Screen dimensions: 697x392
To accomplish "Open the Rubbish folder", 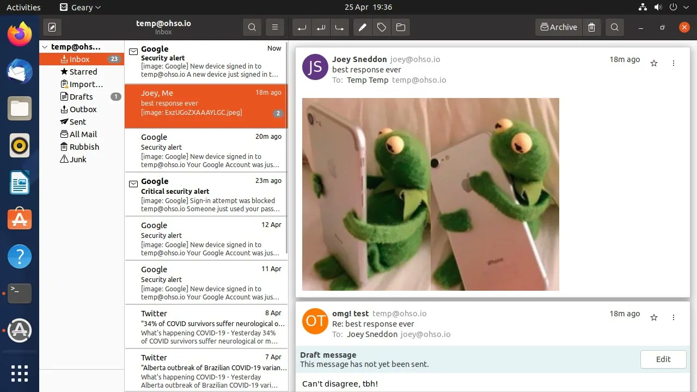I will pyautogui.click(x=82, y=146).
